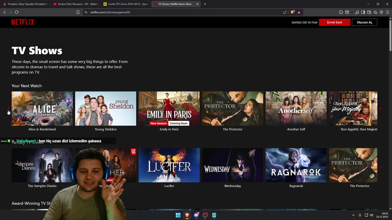This screenshot has width=392, height=220.
Task: Open the volume tray icon
Action: pos(371,215)
